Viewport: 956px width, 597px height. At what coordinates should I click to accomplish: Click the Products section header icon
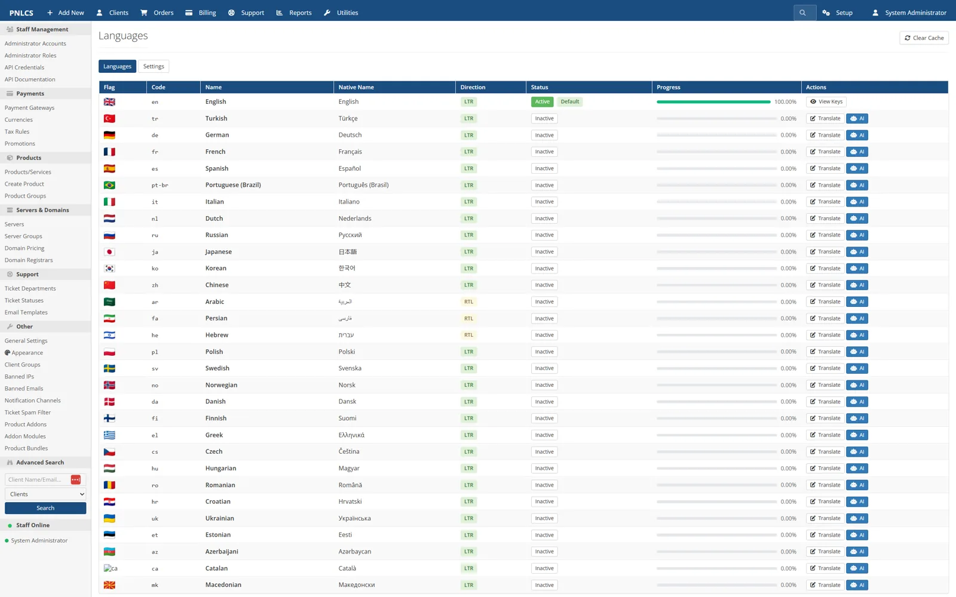coord(10,158)
